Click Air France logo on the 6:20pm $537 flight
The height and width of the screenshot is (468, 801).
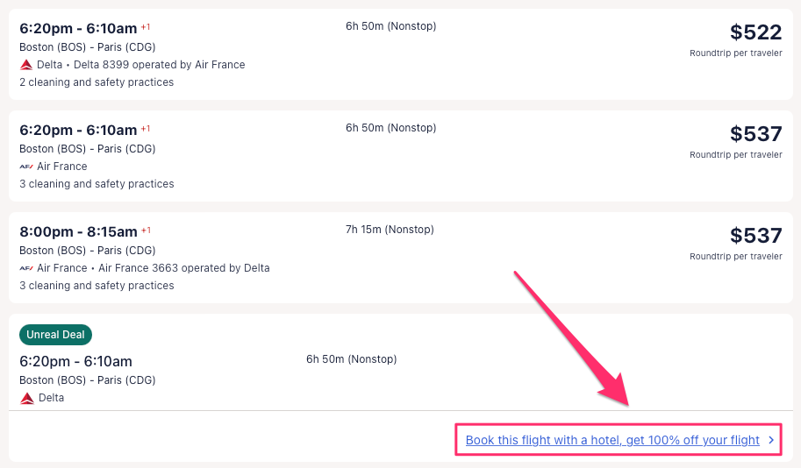[26, 167]
